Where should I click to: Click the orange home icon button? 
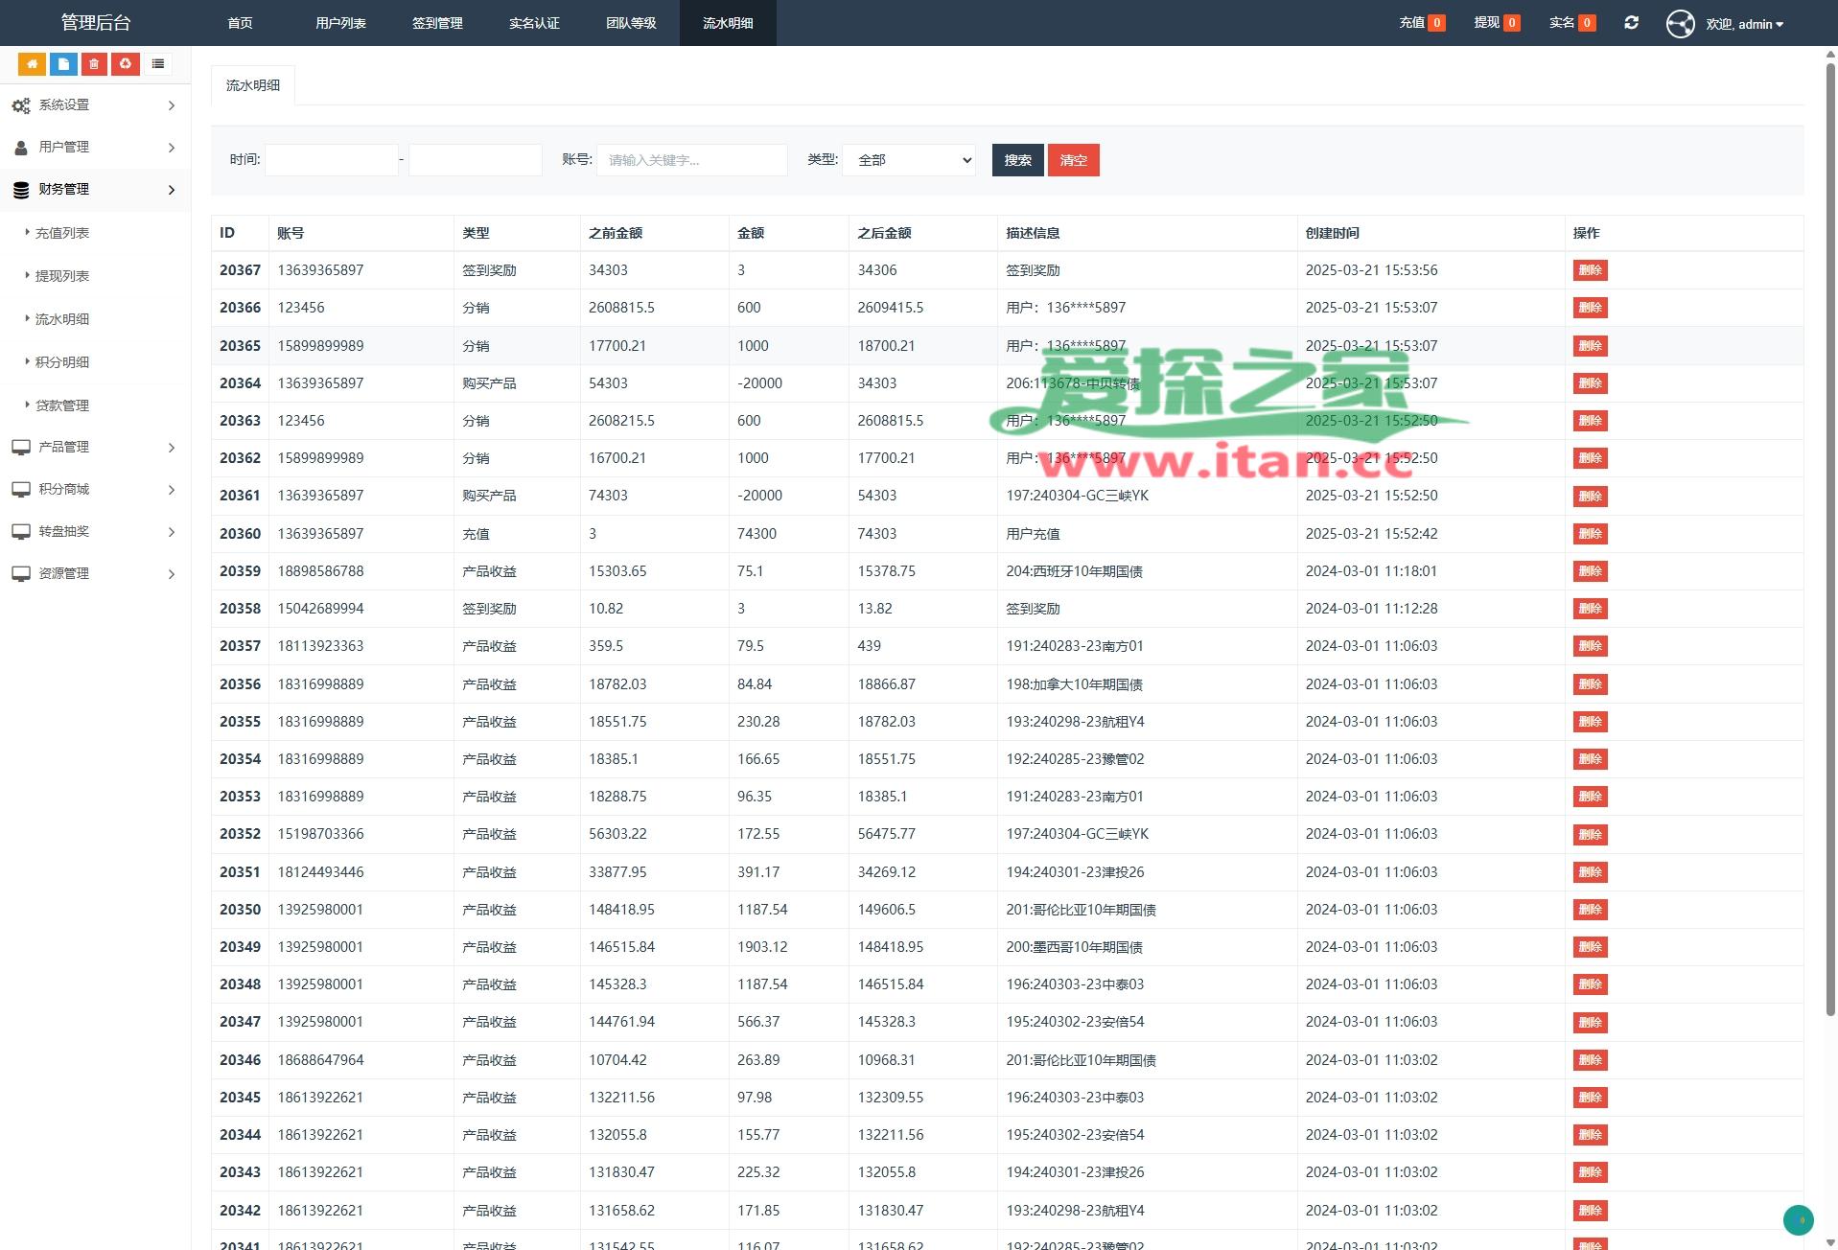[x=32, y=64]
